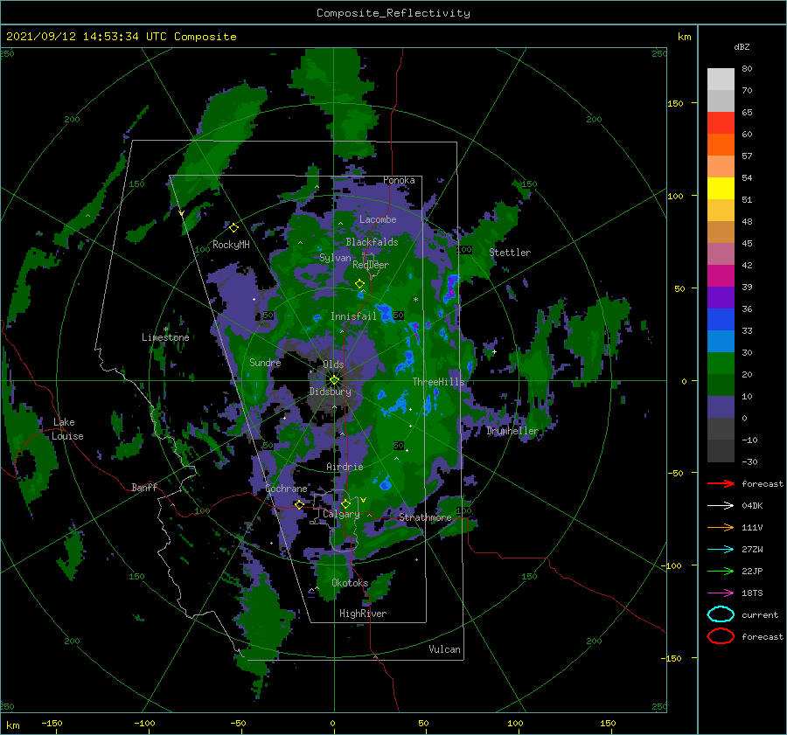Click the red forecast ellipse icon
787x735 pixels.
click(721, 636)
